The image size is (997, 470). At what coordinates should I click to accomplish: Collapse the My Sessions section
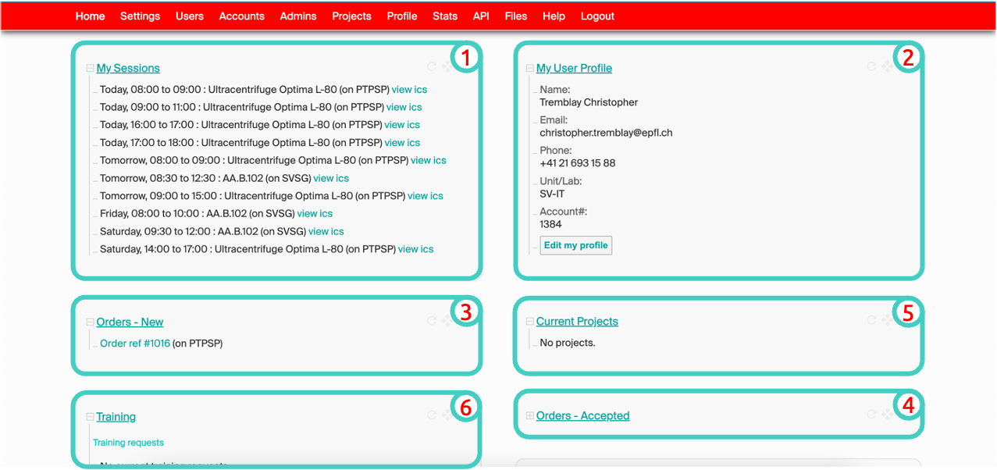point(90,69)
